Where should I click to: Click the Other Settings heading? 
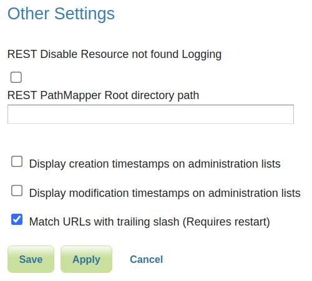pos(61,14)
